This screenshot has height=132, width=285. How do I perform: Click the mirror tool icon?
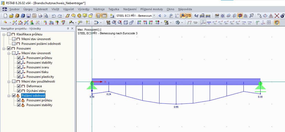271,16
